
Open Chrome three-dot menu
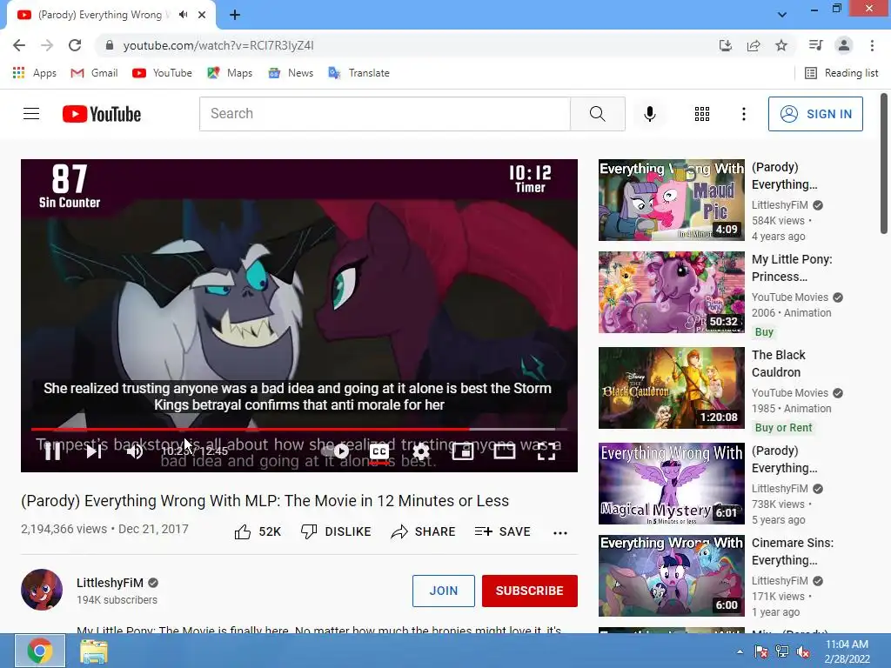coord(872,45)
